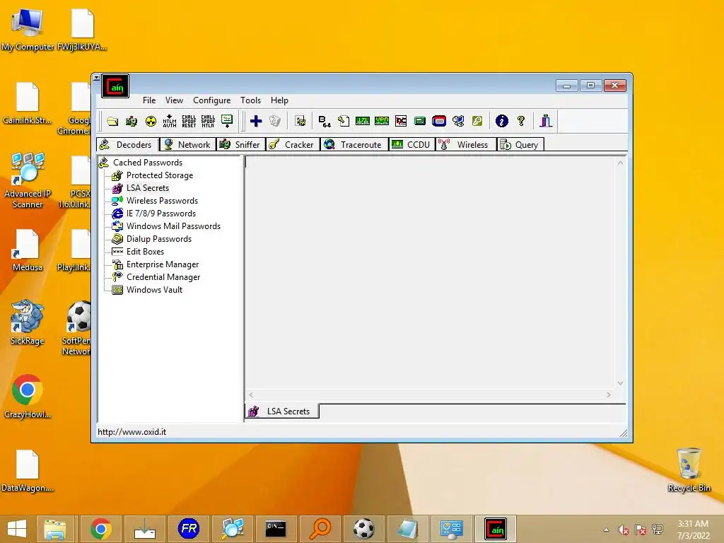Switch to the Decoders tab
Image resolution: width=724 pixels, height=543 pixels.
tap(127, 144)
